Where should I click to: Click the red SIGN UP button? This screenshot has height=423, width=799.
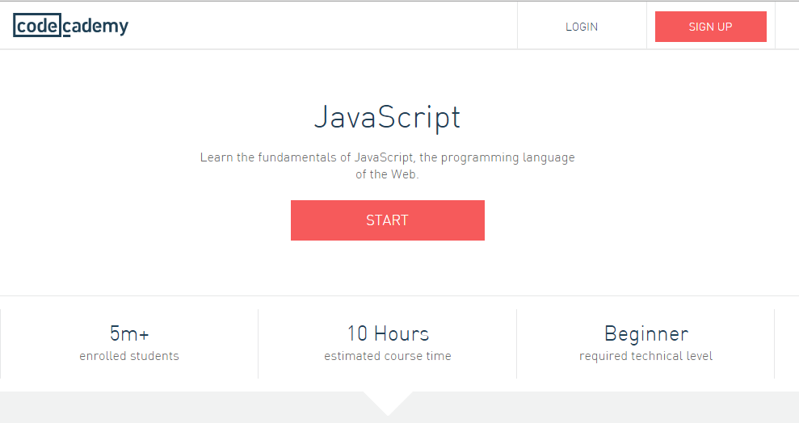(x=710, y=27)
